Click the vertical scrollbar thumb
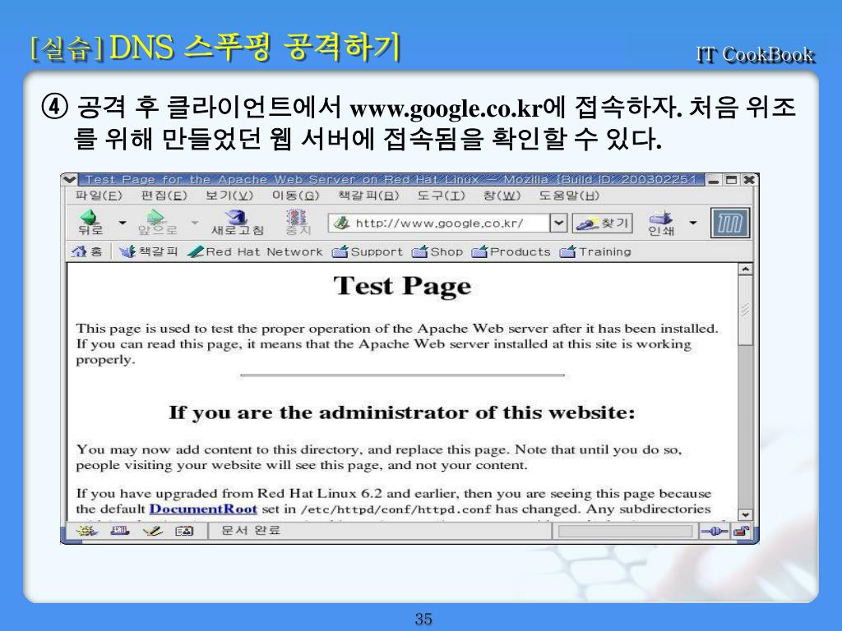842x631 pixels. tap(745, 310)
